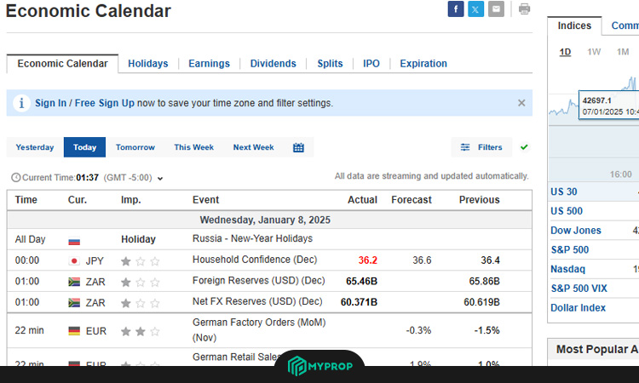Open Foreign Reserves (USD) (Dec) event

(259, 280)
